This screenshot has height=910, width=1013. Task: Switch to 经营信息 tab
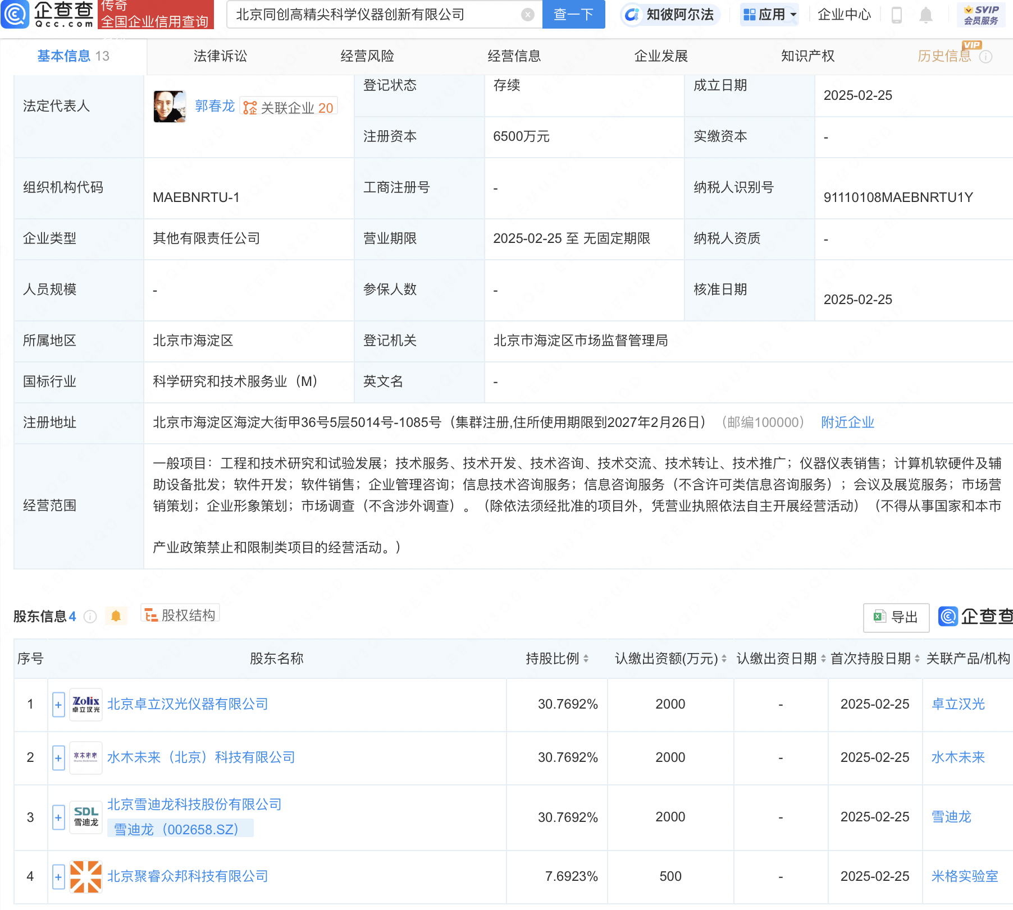(x=514, y=56)
